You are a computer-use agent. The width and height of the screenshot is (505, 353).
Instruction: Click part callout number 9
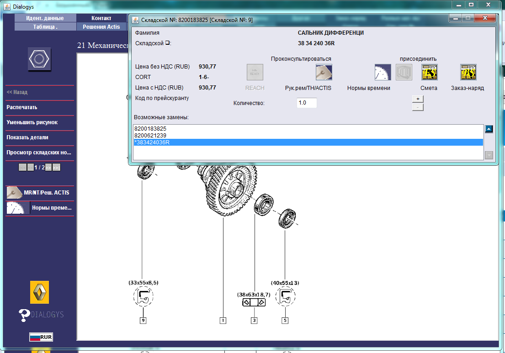pos(143,320)
